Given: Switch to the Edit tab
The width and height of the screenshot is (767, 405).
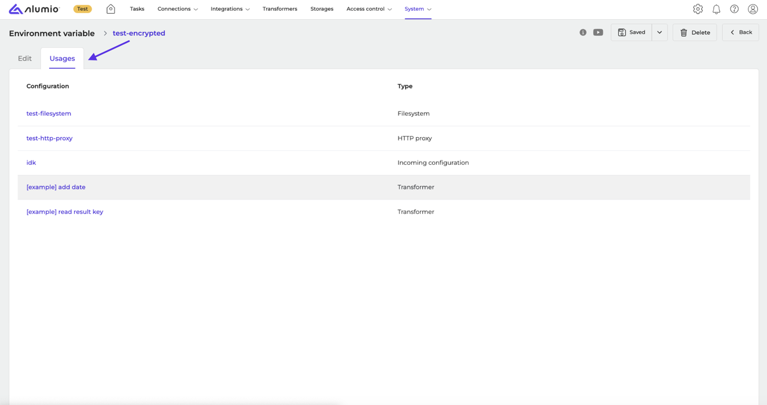Looking at the screenshot, I should [x=25, y=58].
